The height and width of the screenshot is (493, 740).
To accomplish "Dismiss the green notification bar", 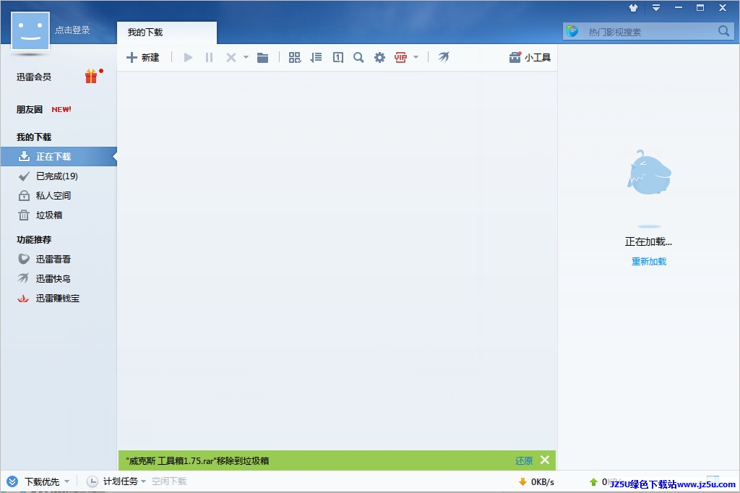I will pyautogui.click(x=545, y=460).
